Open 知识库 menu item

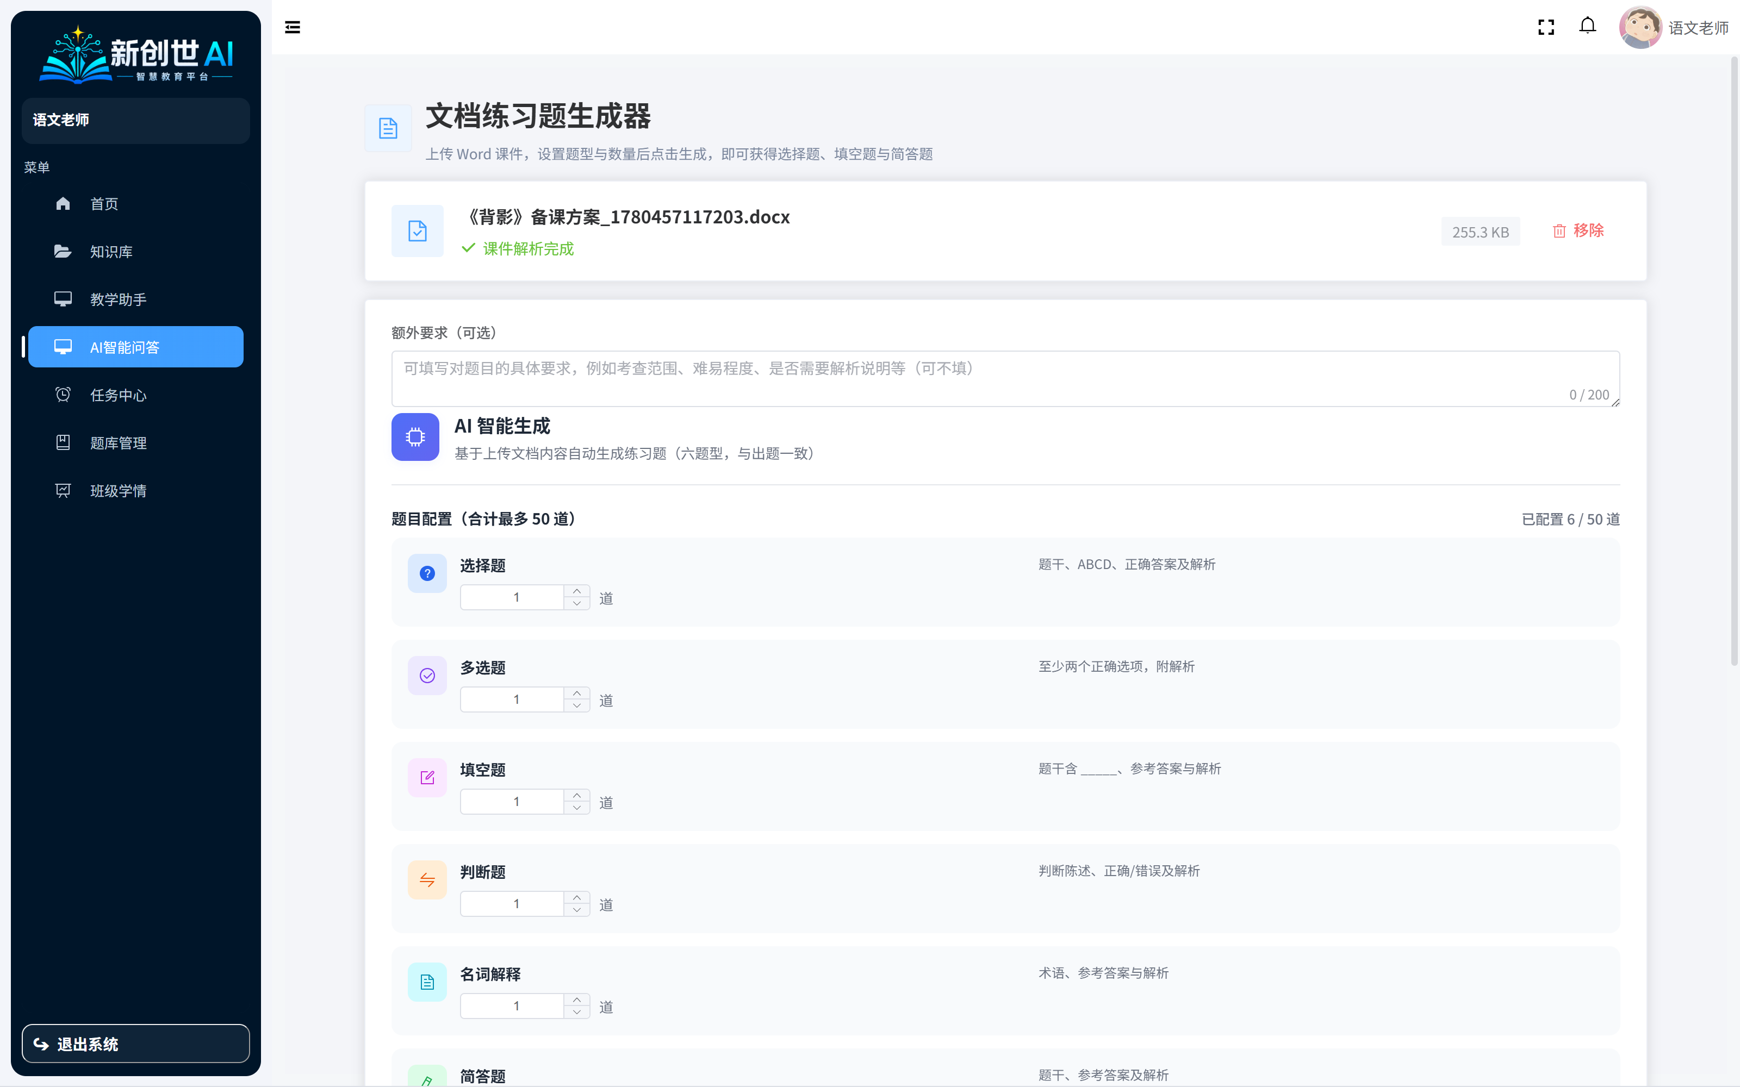(136, 252)
